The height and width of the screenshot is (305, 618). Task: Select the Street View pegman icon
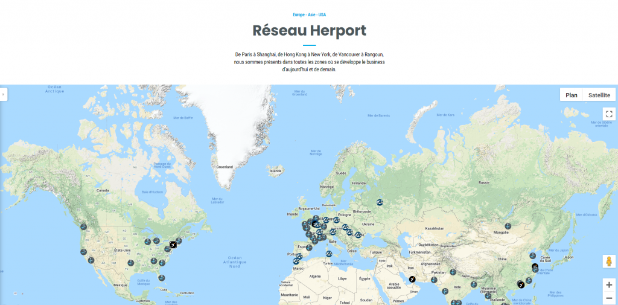(x=608, y=262)
